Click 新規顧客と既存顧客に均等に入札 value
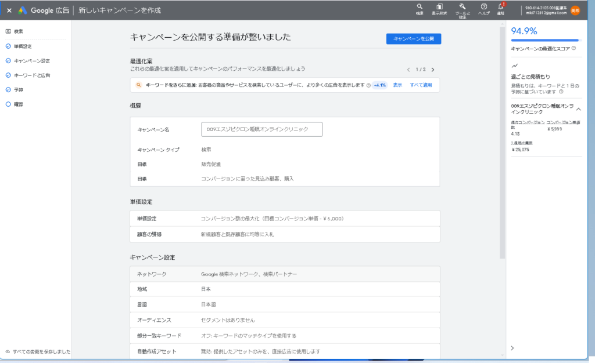 coord(237,234)
